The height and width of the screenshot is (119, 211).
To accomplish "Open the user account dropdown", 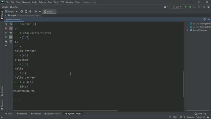I will (166, 7).
